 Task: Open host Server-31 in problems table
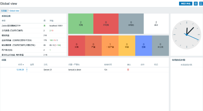coord(48,70)
